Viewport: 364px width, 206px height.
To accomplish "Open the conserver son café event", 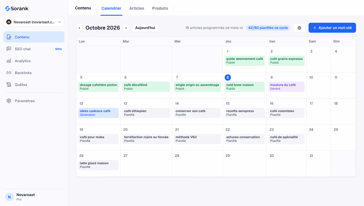I will tap(197, 113).
